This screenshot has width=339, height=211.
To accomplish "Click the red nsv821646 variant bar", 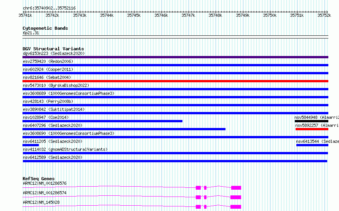I will pos(175,81).
